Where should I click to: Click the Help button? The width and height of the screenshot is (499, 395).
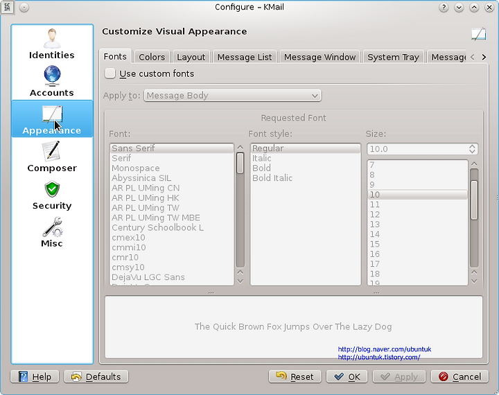pyautogui.click(x=35, y=376)
